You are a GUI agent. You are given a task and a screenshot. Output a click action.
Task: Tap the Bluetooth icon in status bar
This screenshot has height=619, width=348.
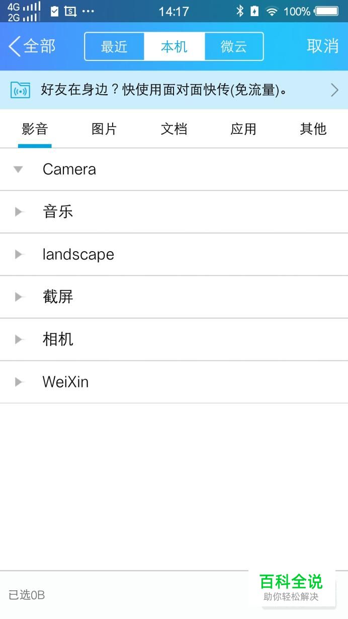[240, 11]
